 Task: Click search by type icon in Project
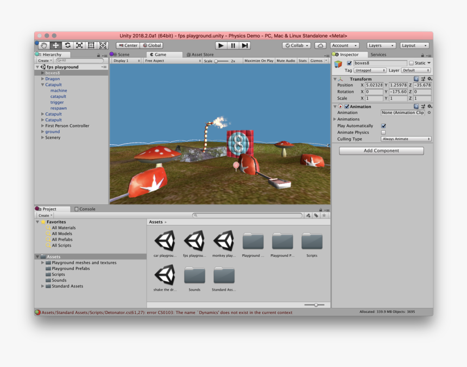[308, 215]
